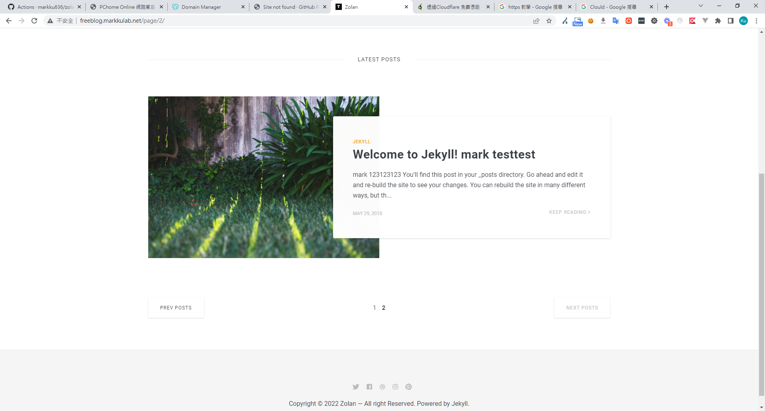Expand the tab search dropdown arrow
This screenshot has width=765, height=411.
pos(700,6)
